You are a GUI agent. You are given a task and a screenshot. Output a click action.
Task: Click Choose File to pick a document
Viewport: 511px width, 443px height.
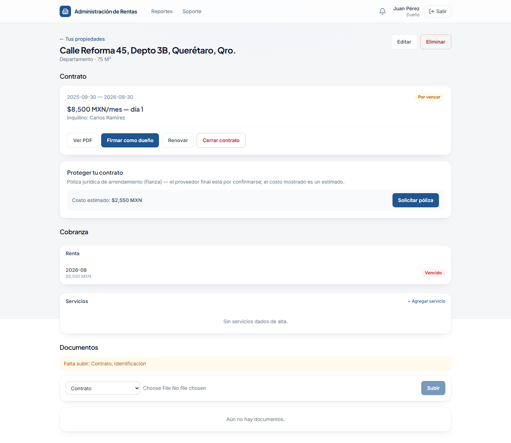coord(157,388)
